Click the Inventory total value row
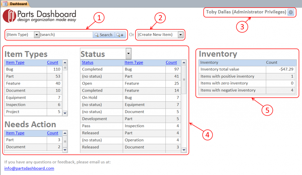This screenshot has height=175, width=302. 232,69
